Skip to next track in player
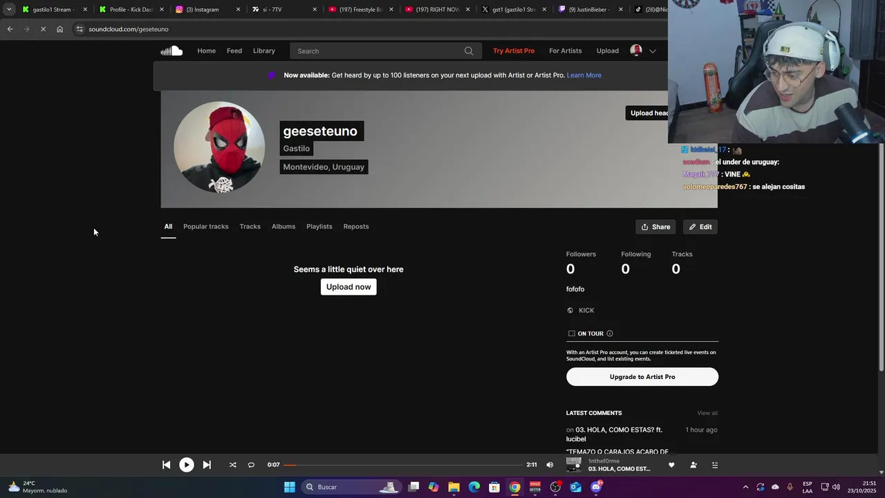The height and width of the screenshot is (498, 885). [x=207, y=465]
